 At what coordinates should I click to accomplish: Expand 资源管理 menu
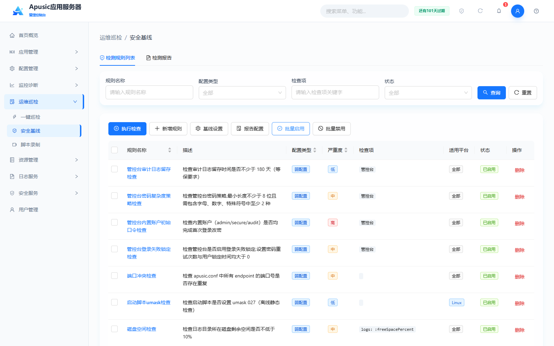coord(44,160)
